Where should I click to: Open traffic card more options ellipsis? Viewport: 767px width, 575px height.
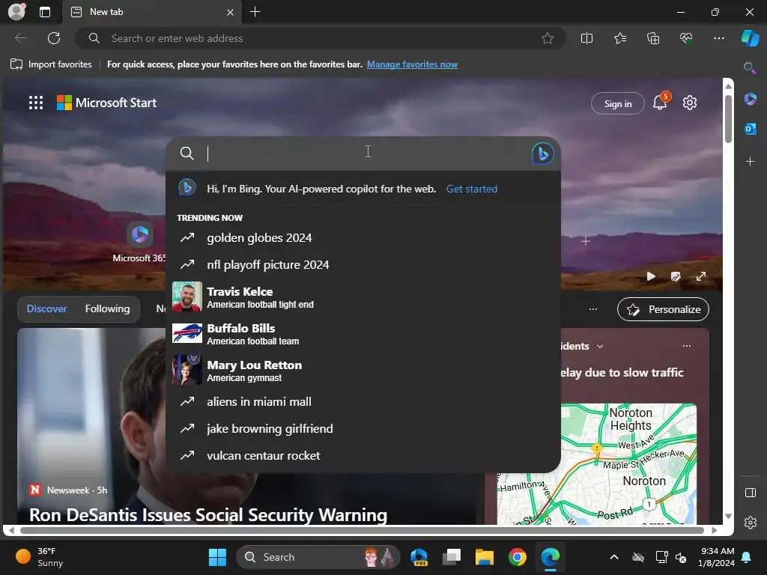click(x=687, y=346)
